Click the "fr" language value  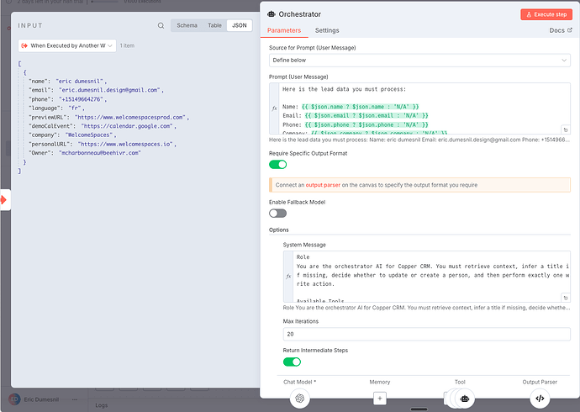click(x=75, y=108)
